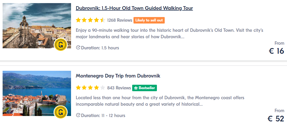
Task: Click the half-filled fifth star of walking tour
Action: (x=103, y=20)
